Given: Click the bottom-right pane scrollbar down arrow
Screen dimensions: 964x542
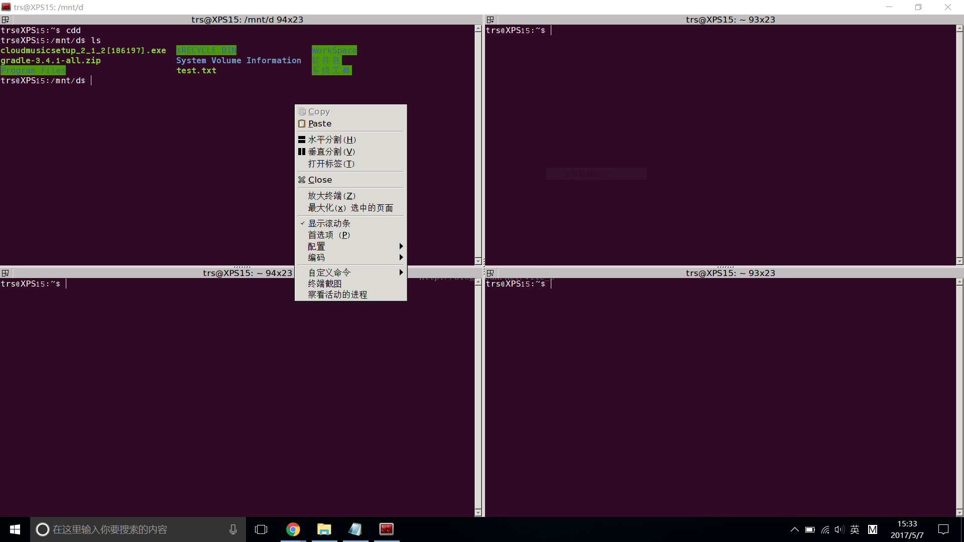Looking at the screenshot, I should pos(959,512).
